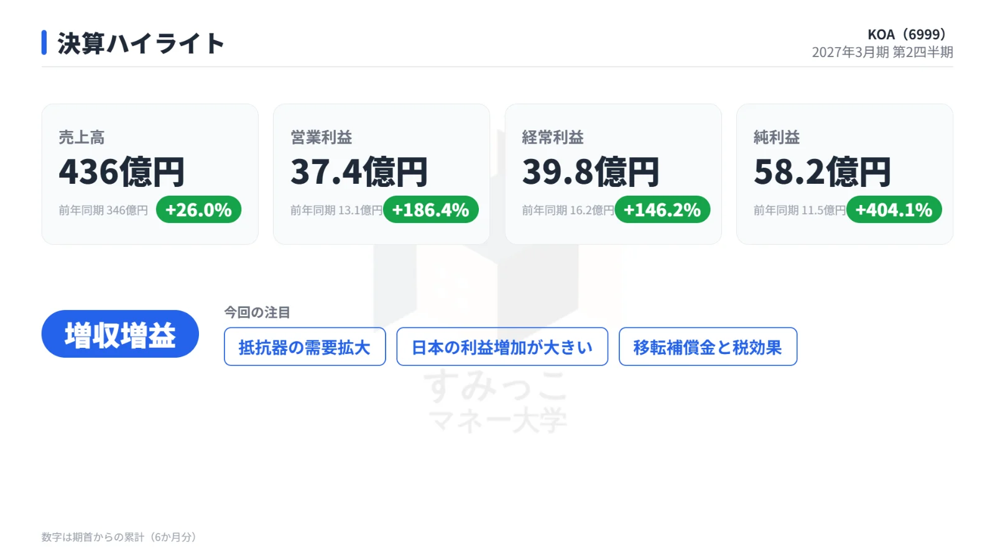Click the 今回の注目 heading
995x559 pixels.
(257, 312)
